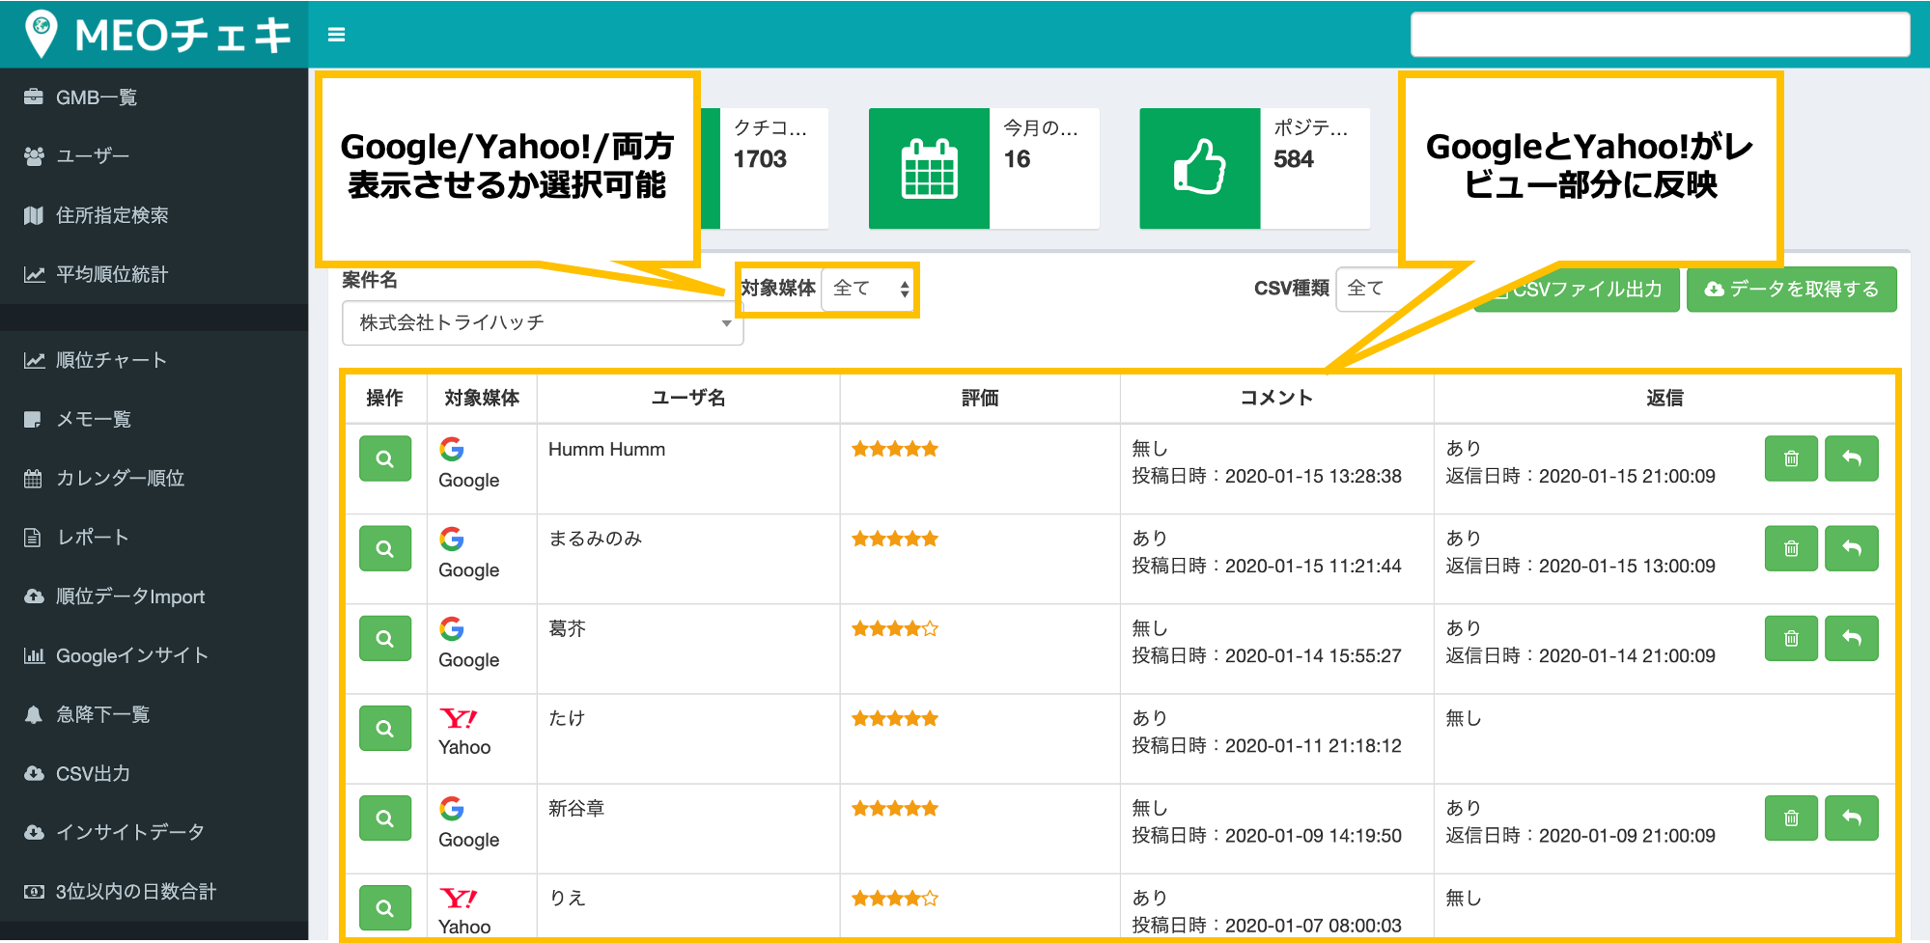
Task: Open 案件名 dropdown 株式会社トライハッチ
Action: (x=543, y=322)
